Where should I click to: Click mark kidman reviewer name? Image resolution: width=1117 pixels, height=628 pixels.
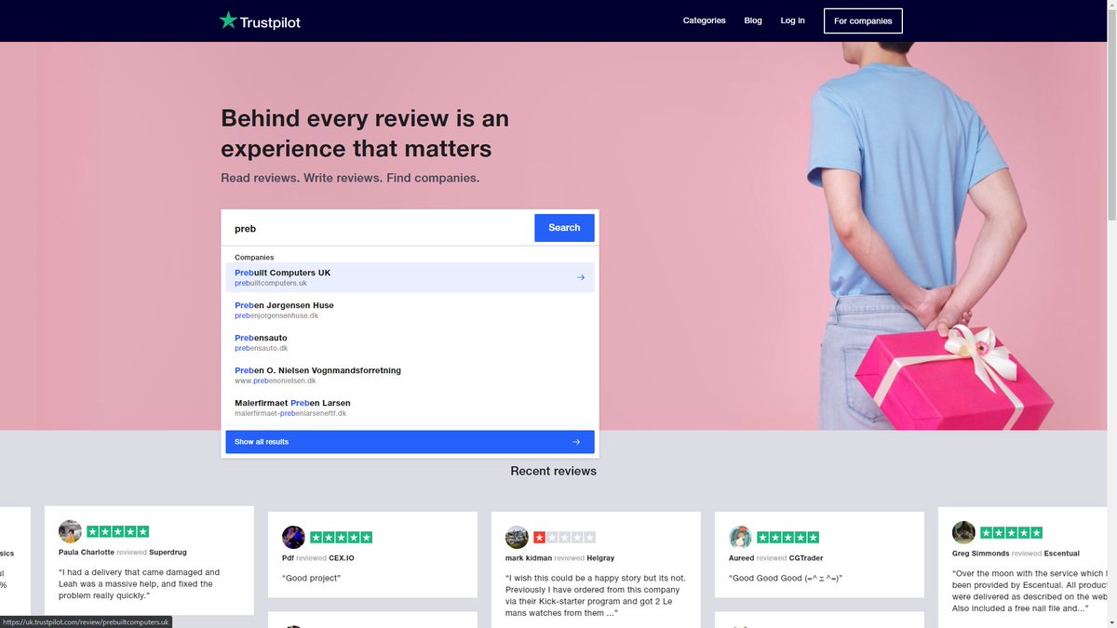pos(529,558)
